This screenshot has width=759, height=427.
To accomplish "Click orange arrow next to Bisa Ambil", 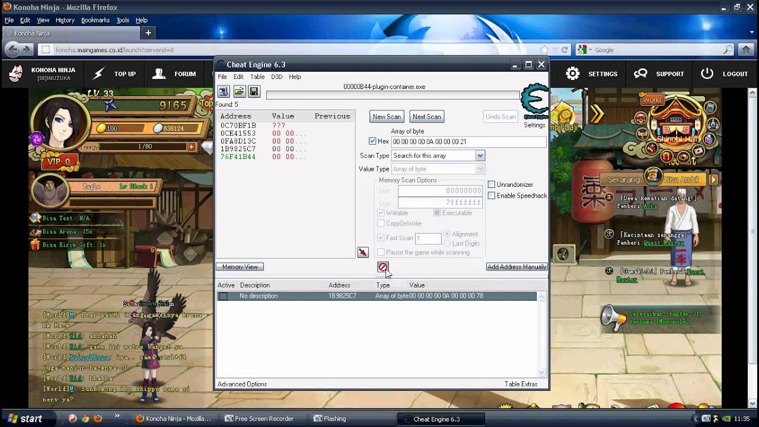I will click(713, 179).
